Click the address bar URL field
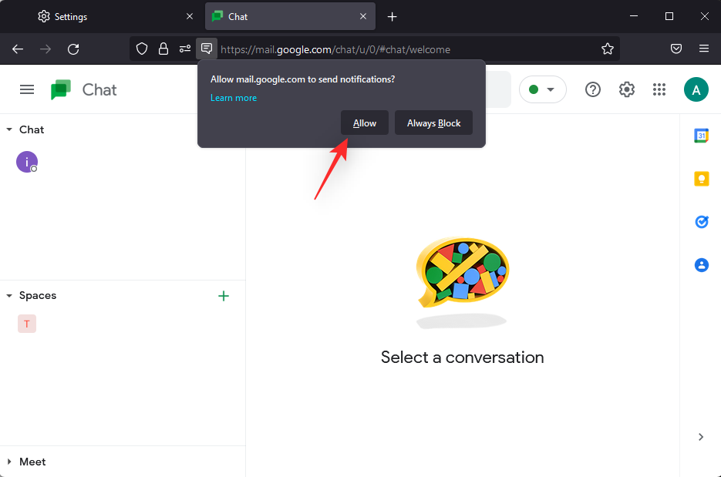Screen dimensions: 721x477 401,49
